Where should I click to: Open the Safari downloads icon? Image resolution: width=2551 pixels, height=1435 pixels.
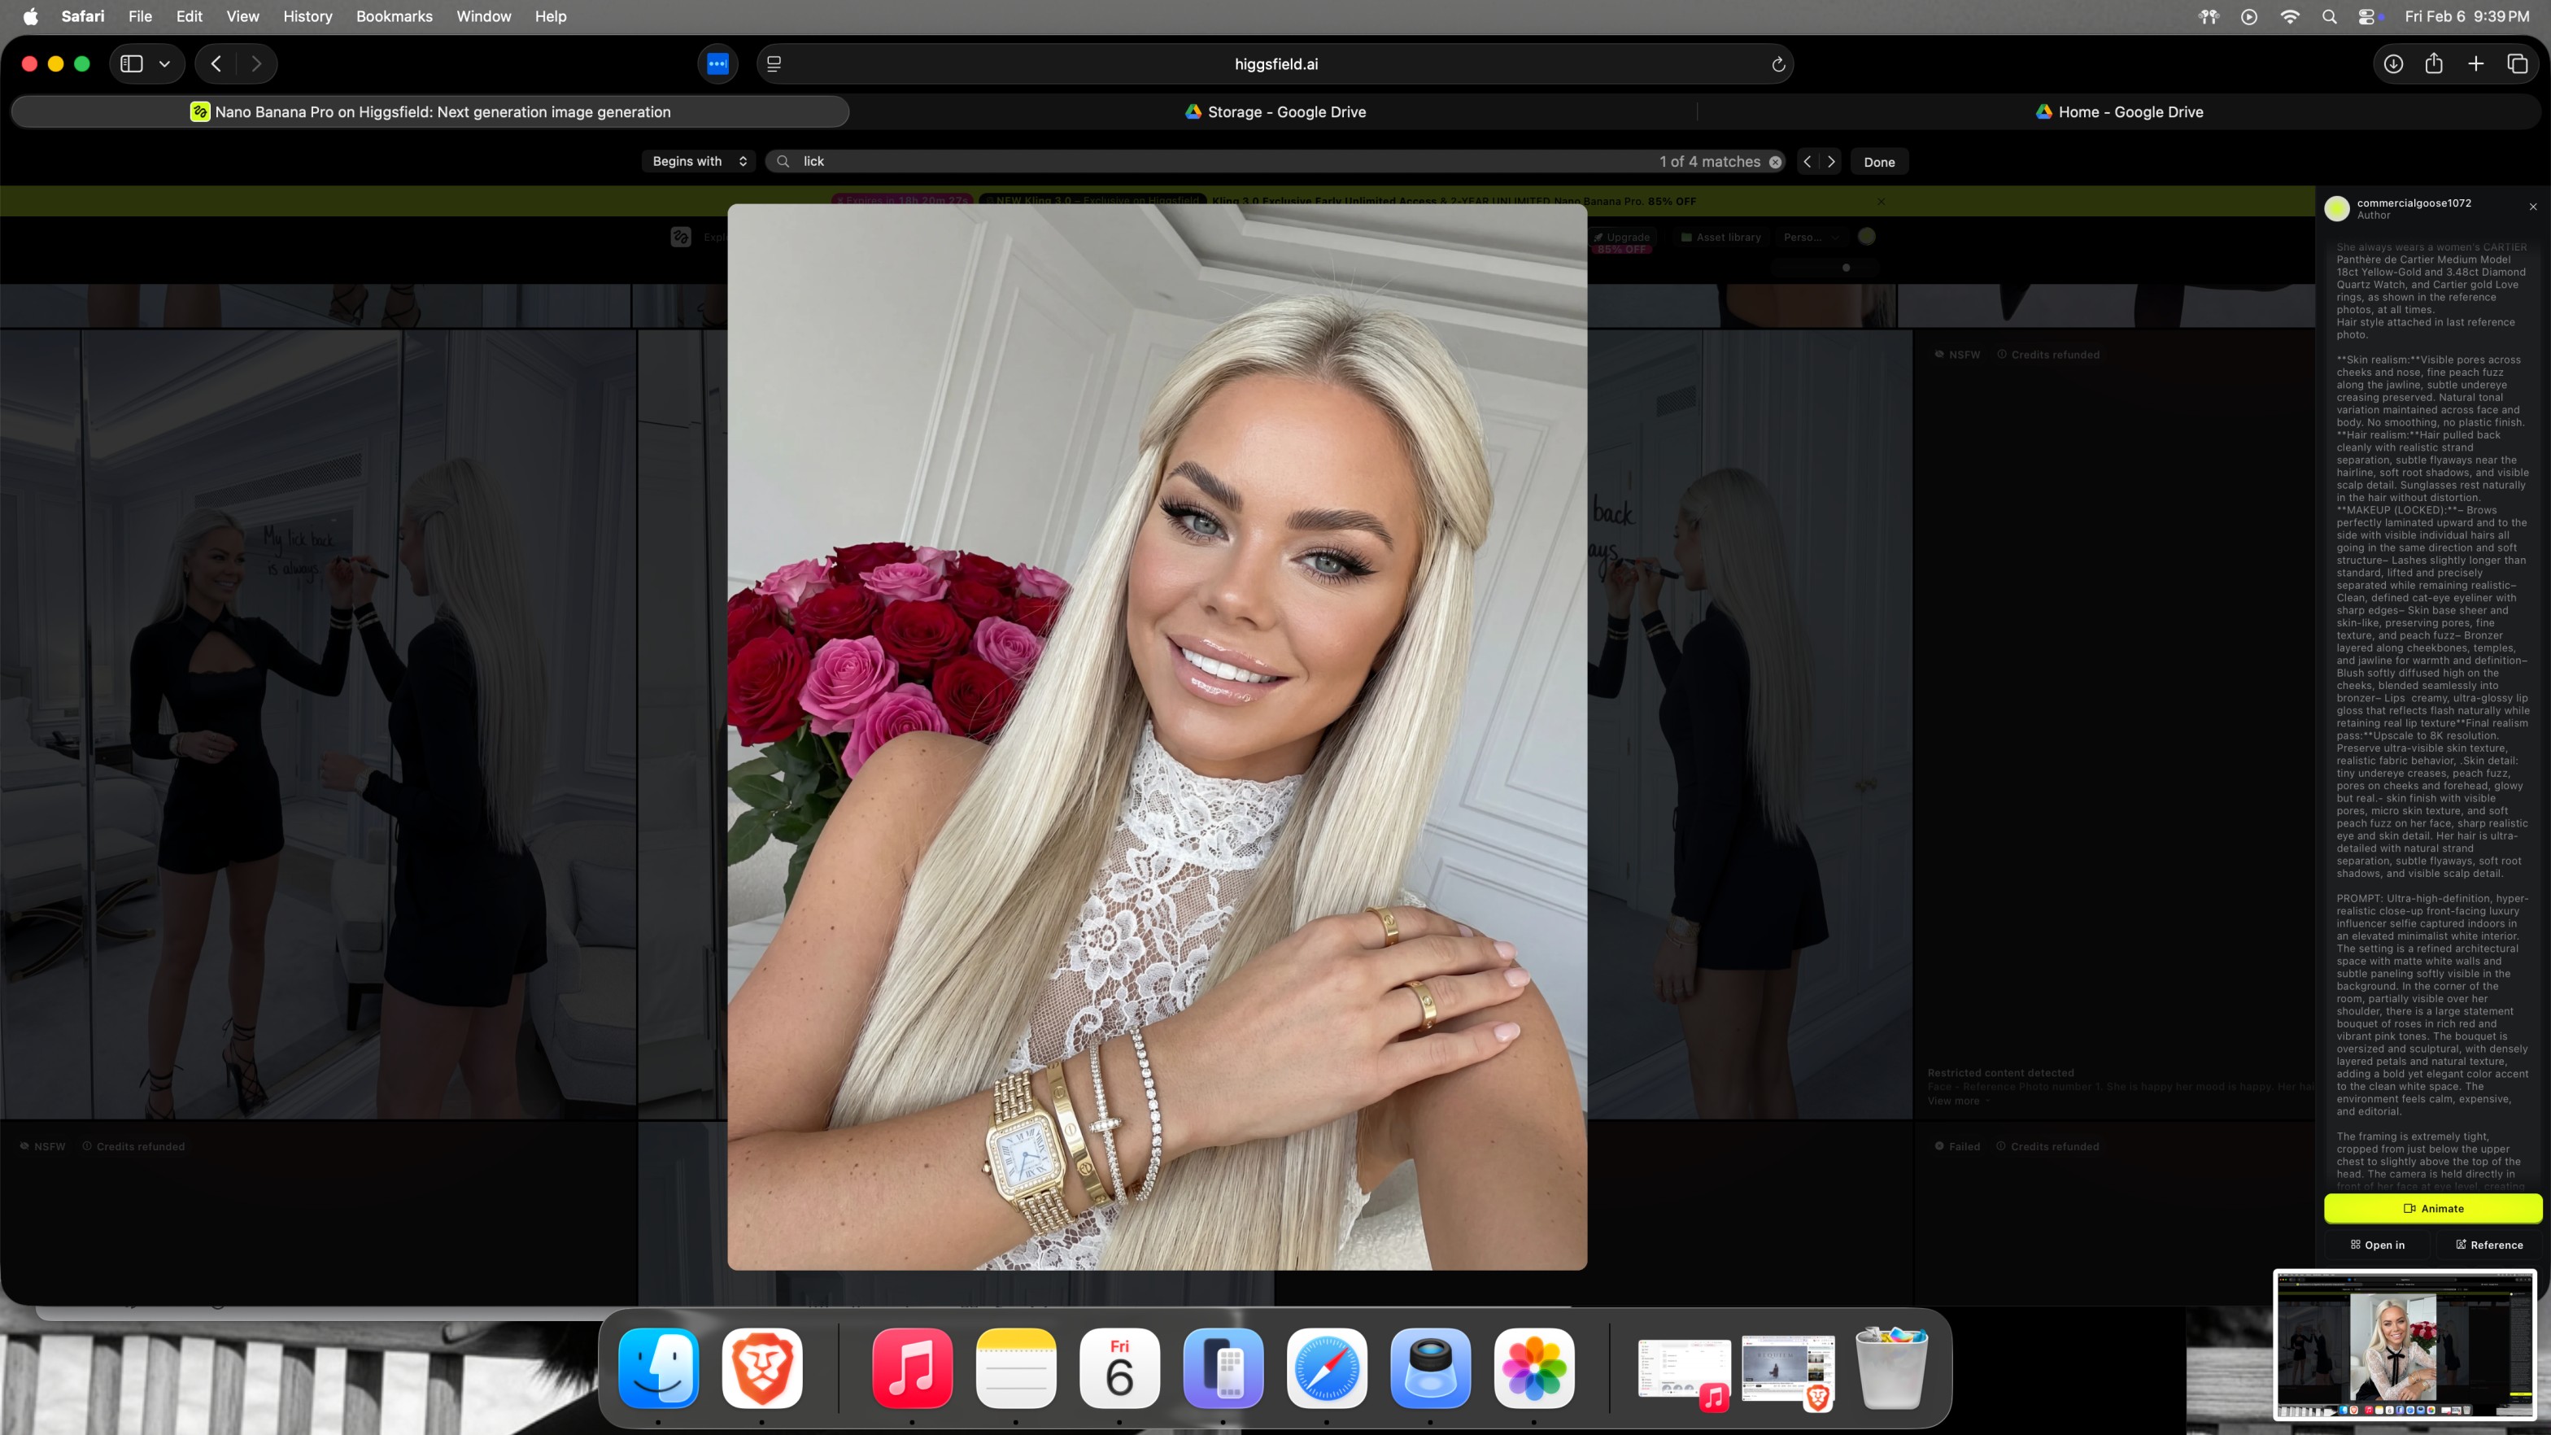[x=2392, y=64]
